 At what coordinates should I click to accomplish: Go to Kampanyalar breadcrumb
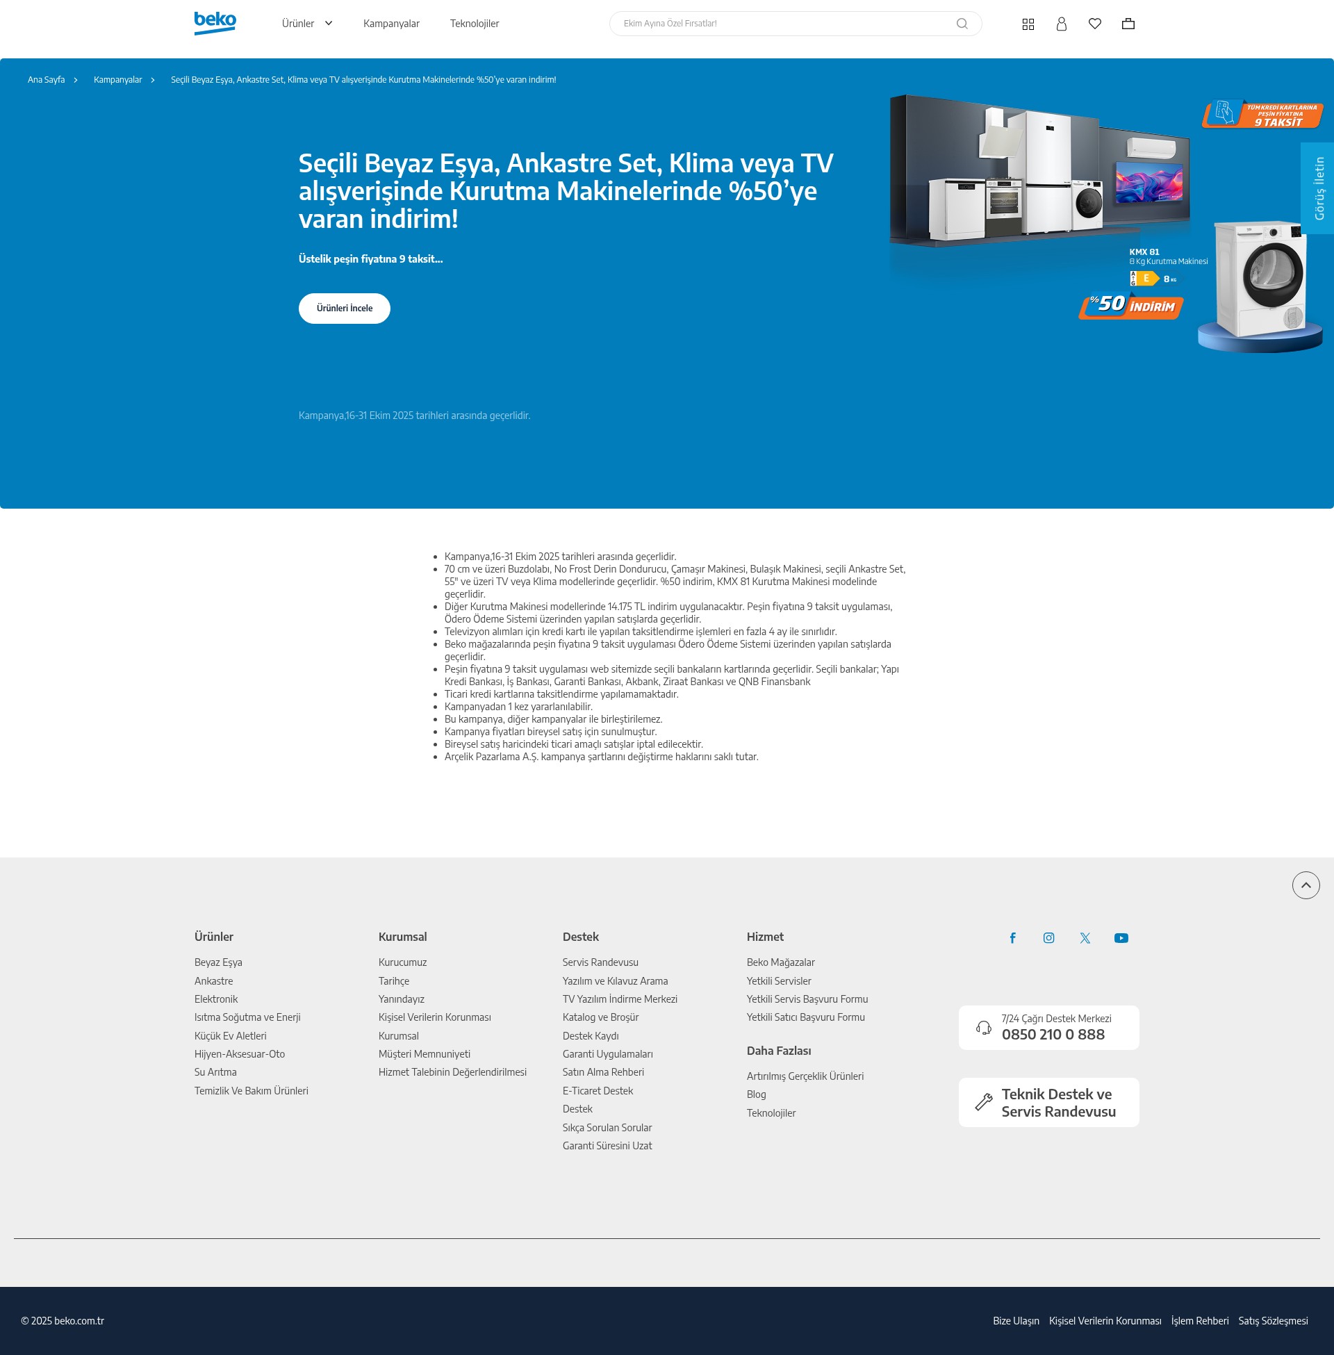coord(117,80)
